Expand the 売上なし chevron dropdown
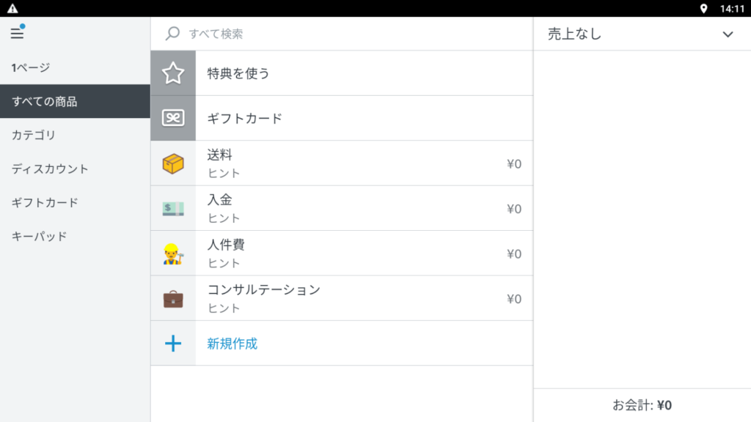 pyautogui.click(x=728, y=34)
